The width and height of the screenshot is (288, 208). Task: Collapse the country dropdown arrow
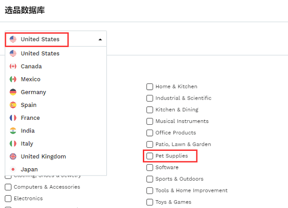pyautogui.click(x=100, y=39)
